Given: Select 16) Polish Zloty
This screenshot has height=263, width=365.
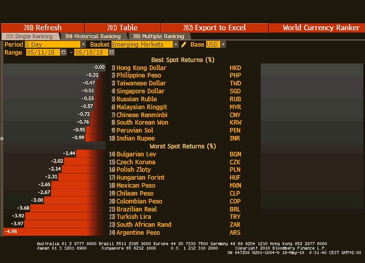Looking at the screenshot, I should click(129, 170).
